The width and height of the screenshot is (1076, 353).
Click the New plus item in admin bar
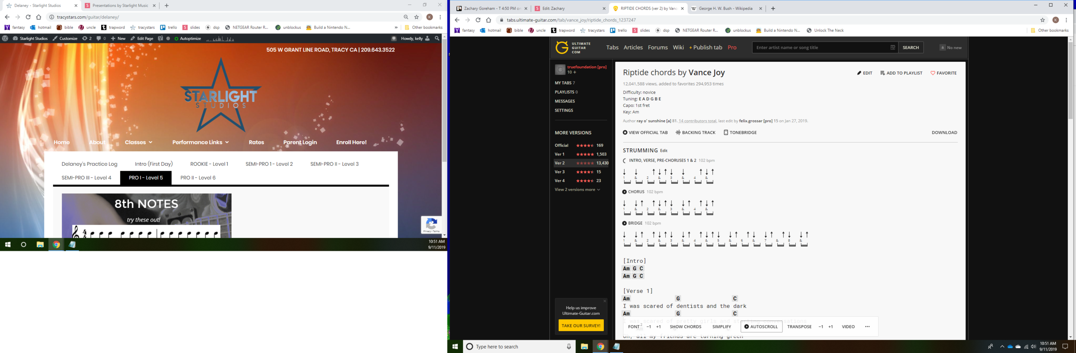(x=118, y=39)
